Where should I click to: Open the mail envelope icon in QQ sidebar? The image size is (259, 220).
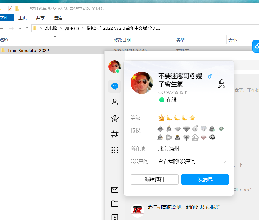(115, 190)
